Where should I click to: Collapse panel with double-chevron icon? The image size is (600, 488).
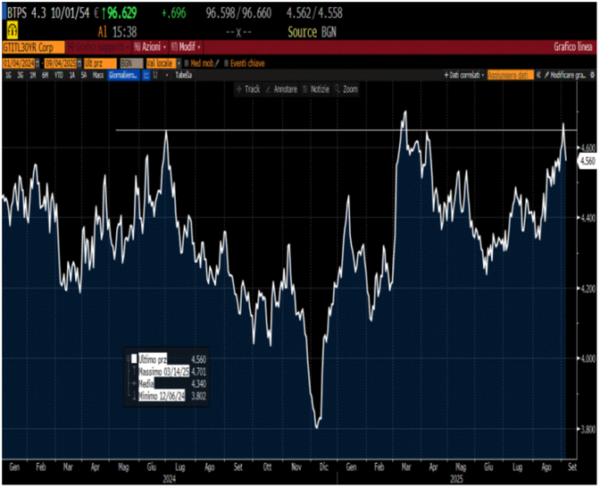tap(538, 76)
